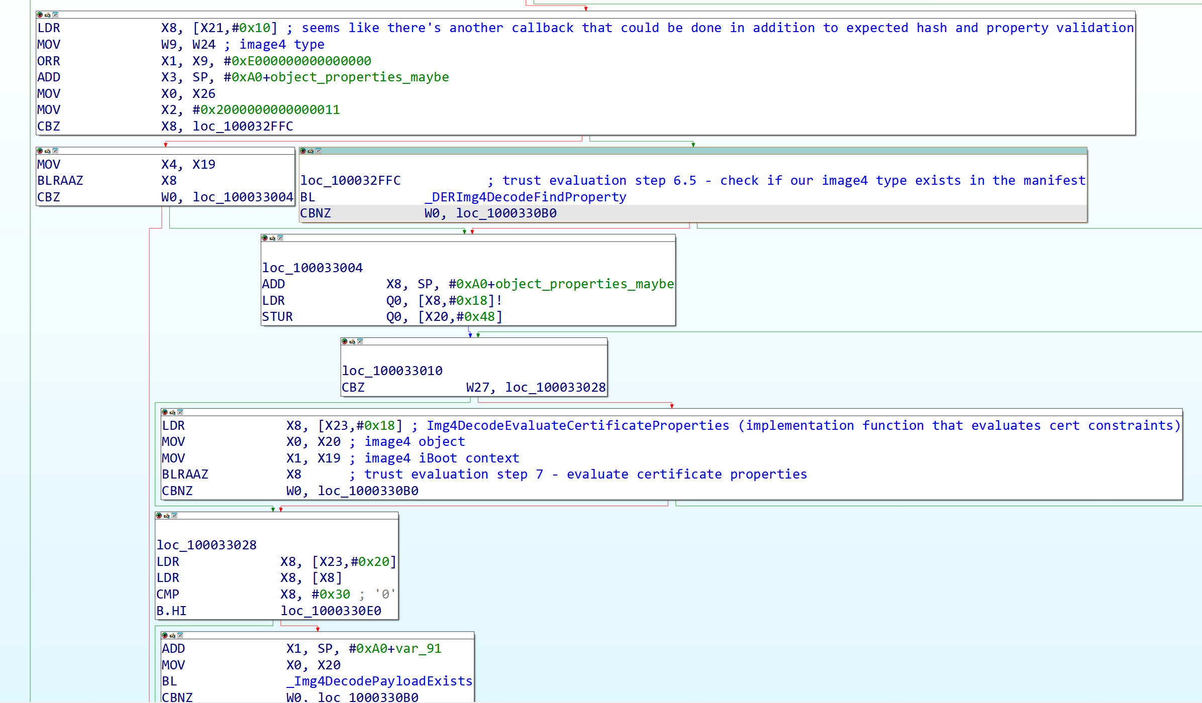Click set node color icon on loc_100033028 block
Viewport: 1202px width, 703px height.
coord(159,516)
